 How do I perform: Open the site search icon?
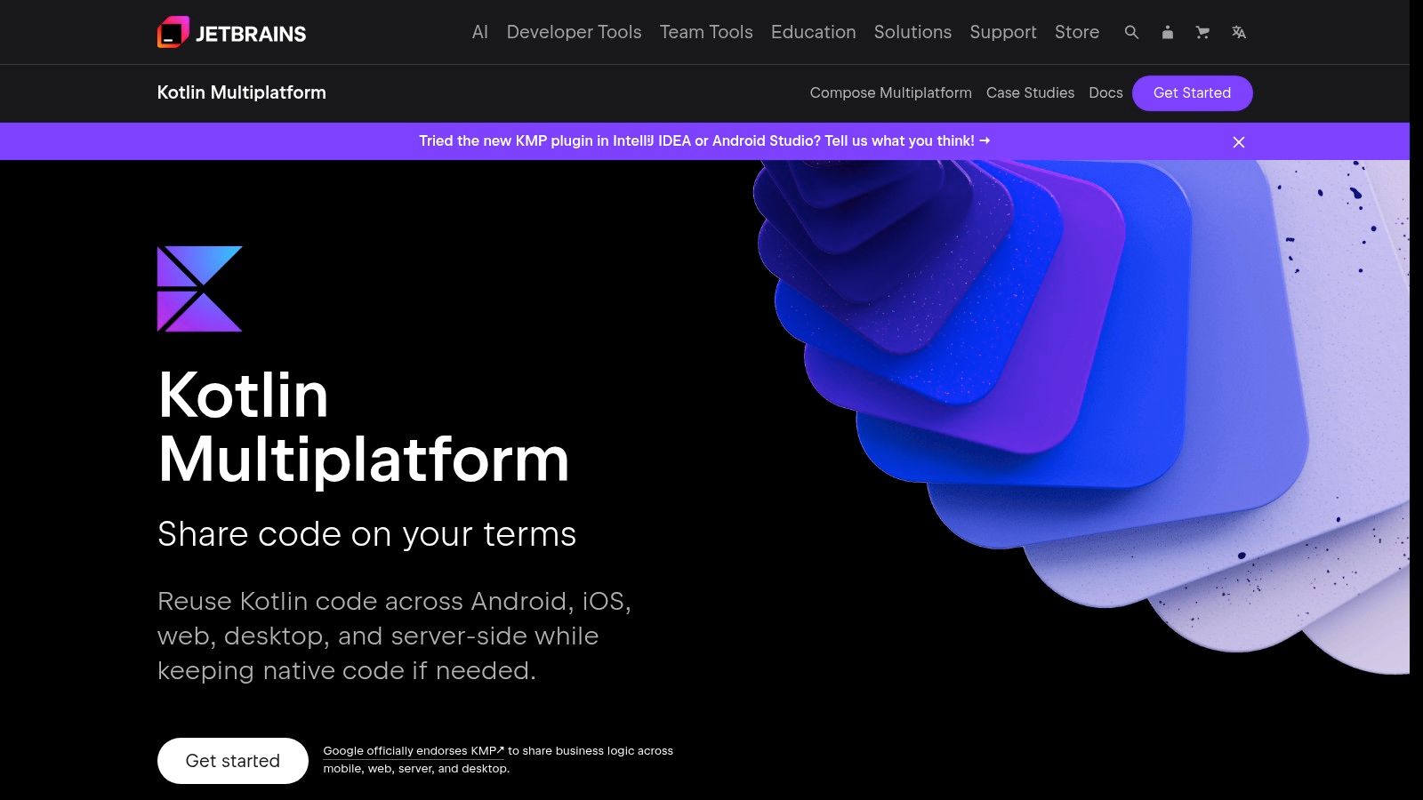click(1131, 32)
